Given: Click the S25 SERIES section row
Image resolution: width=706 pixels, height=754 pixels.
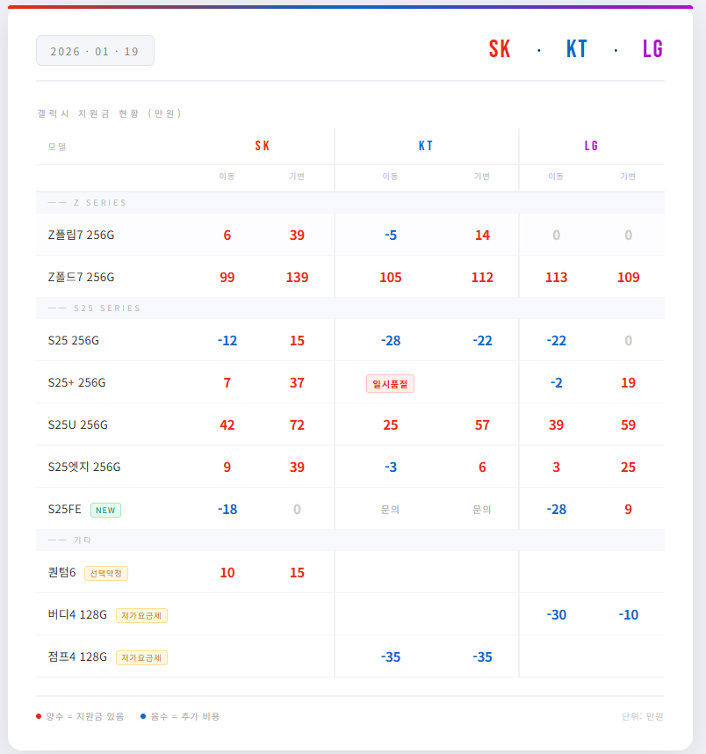Looking at the screenshot, I should click(350, 308).
